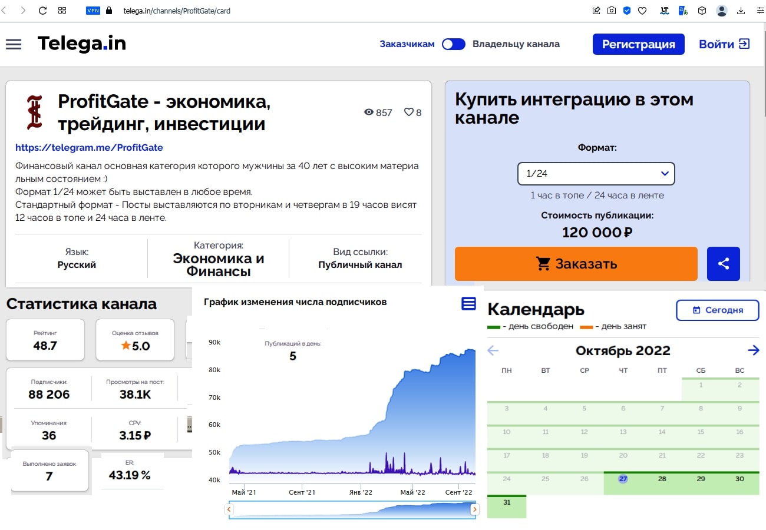Click the cube extensions icon
The image size is (766, 530).
[702, 11]
